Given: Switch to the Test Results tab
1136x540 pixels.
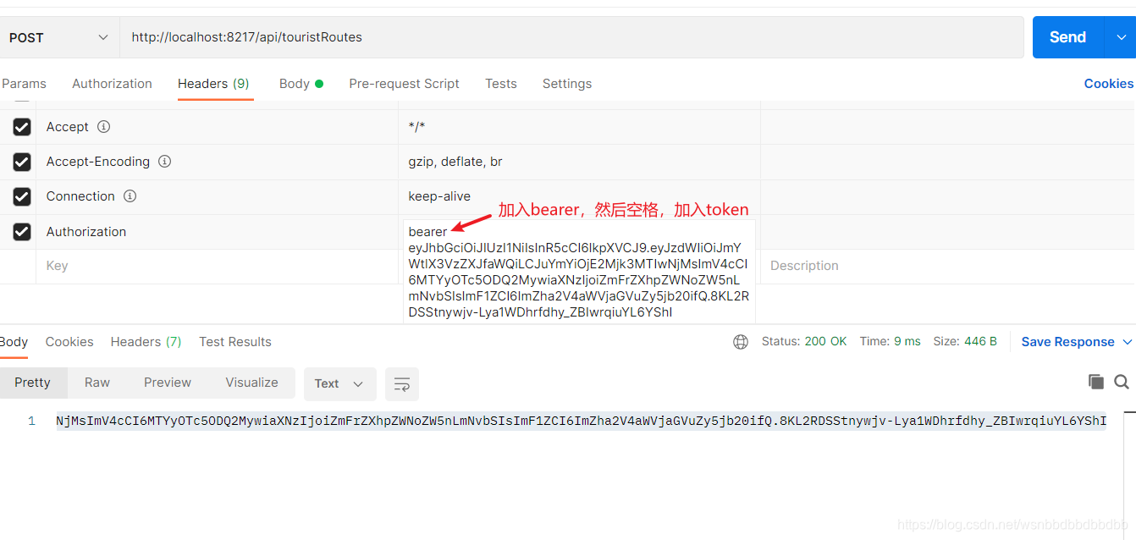Looking at the screenshot, I should point(235,342).
